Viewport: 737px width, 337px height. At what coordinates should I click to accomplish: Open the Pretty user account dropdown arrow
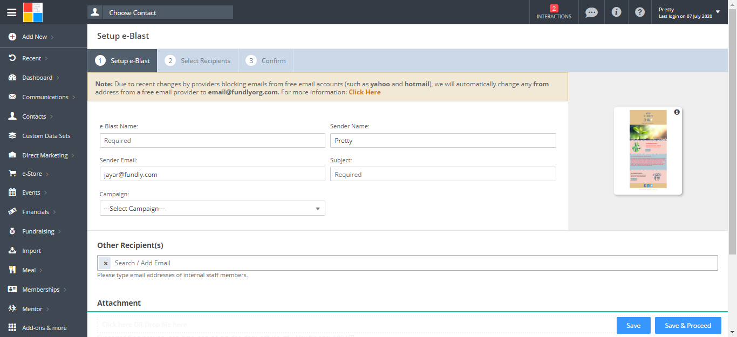(x=718, y=12)
